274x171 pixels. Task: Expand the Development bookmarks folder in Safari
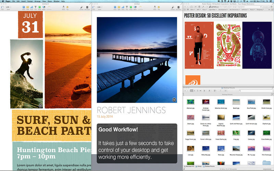click(223, 10)
